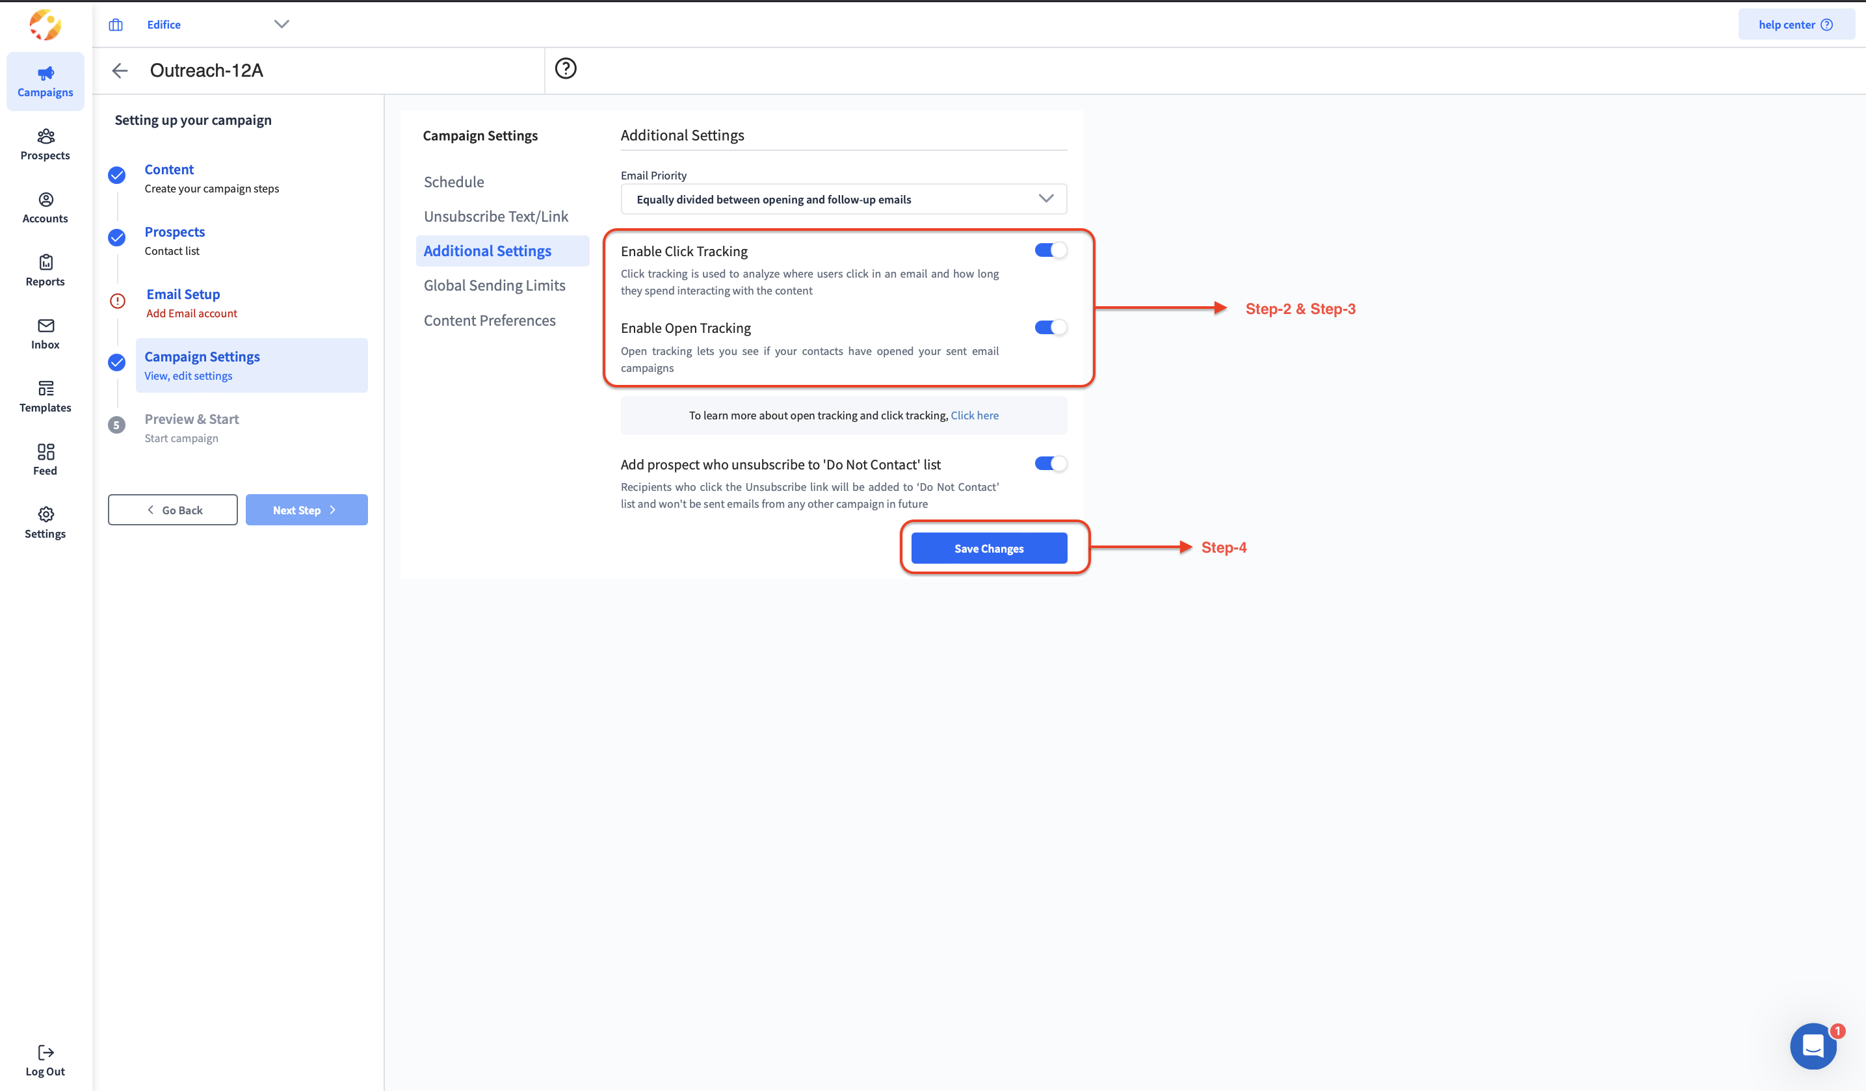Viewport: 1866px width, 1091px height.
Task: Click the Log Out icon
Action: coord(45,1060)
